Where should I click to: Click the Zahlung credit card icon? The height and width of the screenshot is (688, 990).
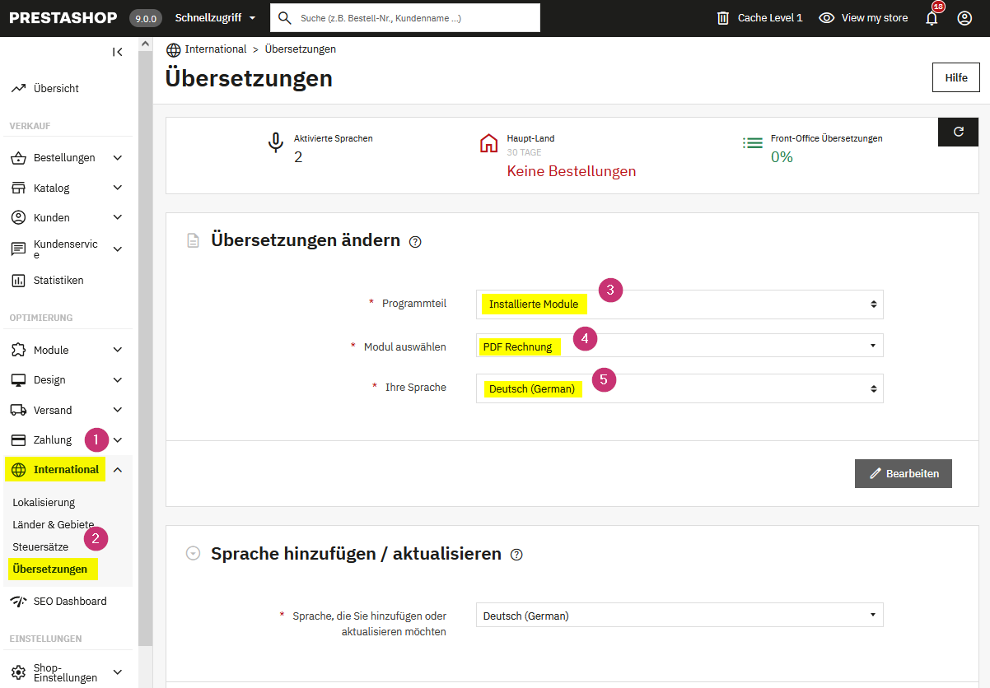pos(18,439)
